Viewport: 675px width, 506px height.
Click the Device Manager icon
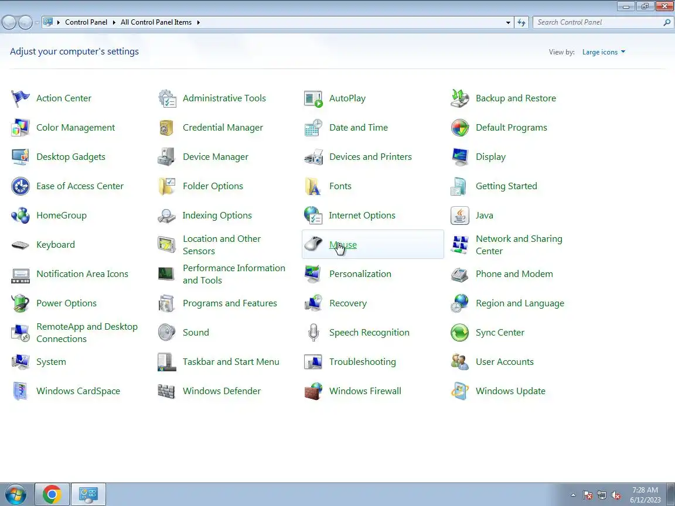tap(166, 157)
